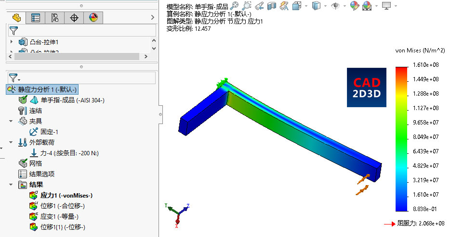451x237 pixels.
Task: Select the 网格 mesh item
Action: click(x=35, y=163)
